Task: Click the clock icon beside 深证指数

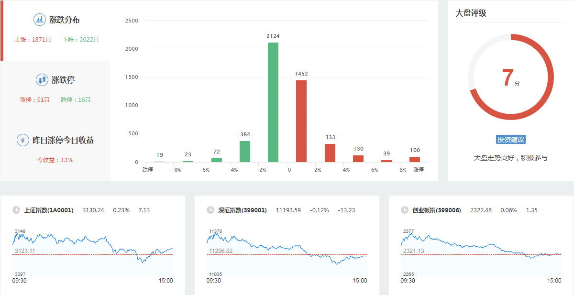Action: point(210,210)
